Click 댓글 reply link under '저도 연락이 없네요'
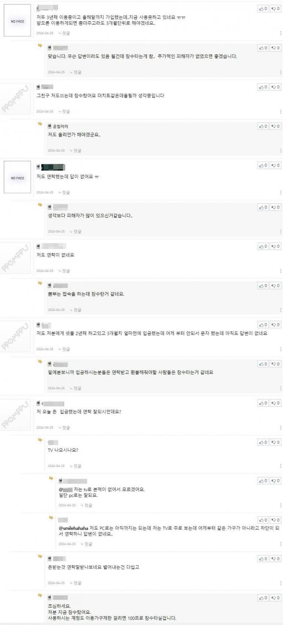 tap(65, 271)
